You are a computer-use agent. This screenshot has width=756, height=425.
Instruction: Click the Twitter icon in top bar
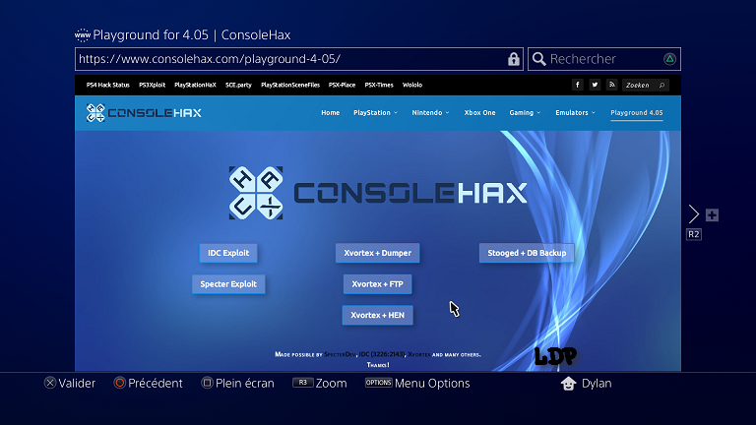pyautogui.click(x=595, y=85)
